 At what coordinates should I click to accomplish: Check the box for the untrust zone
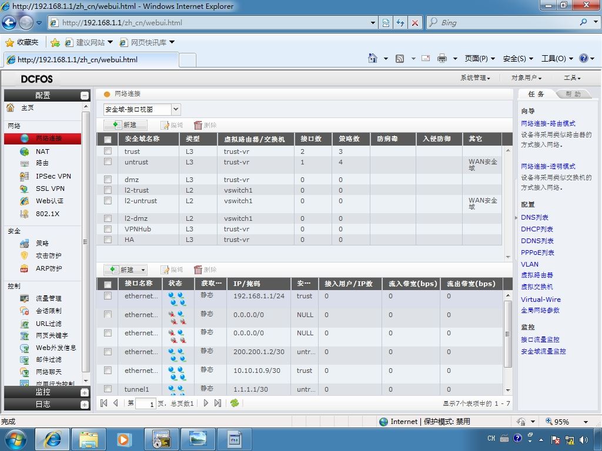tap(108, 162)
